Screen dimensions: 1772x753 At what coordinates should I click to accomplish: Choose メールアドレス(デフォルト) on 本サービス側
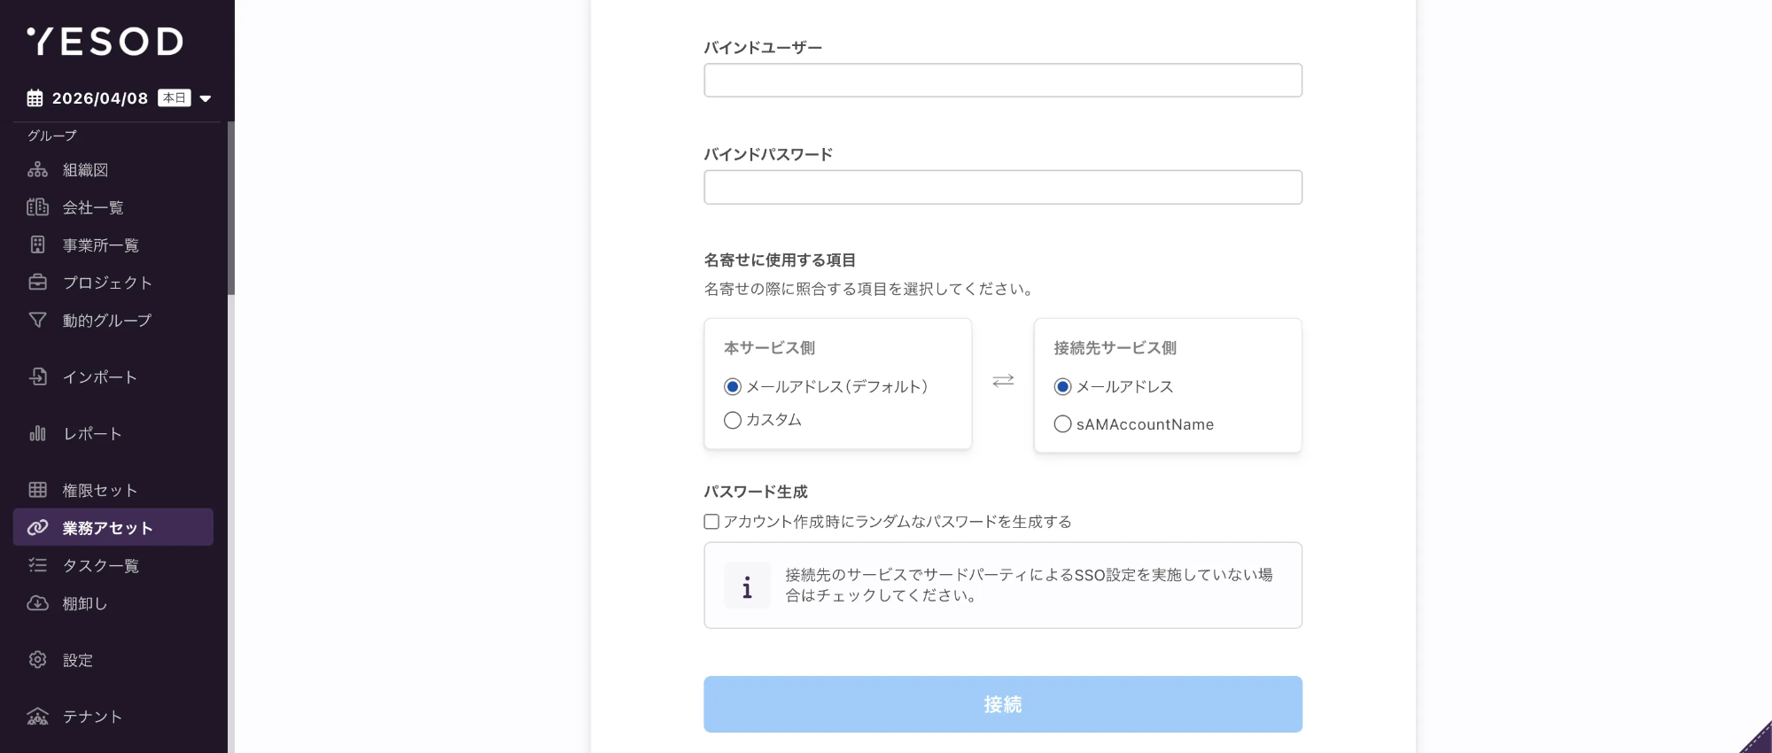(x=733, y=387)
